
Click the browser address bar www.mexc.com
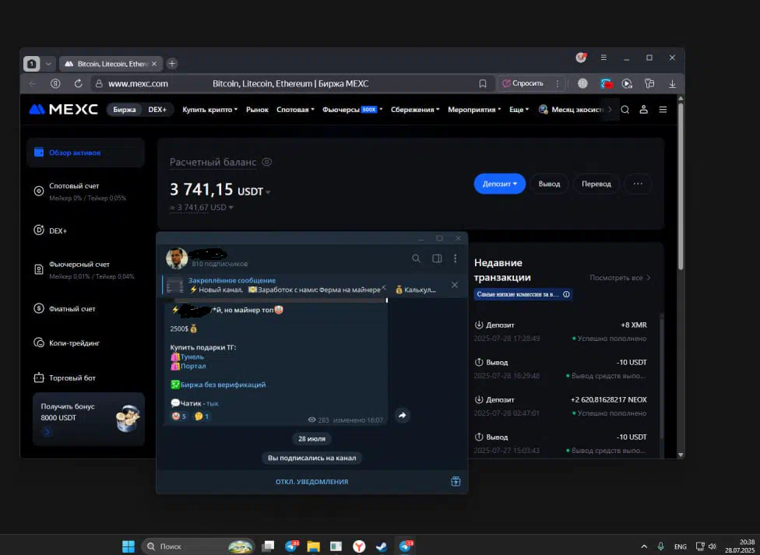coord(138,83)
